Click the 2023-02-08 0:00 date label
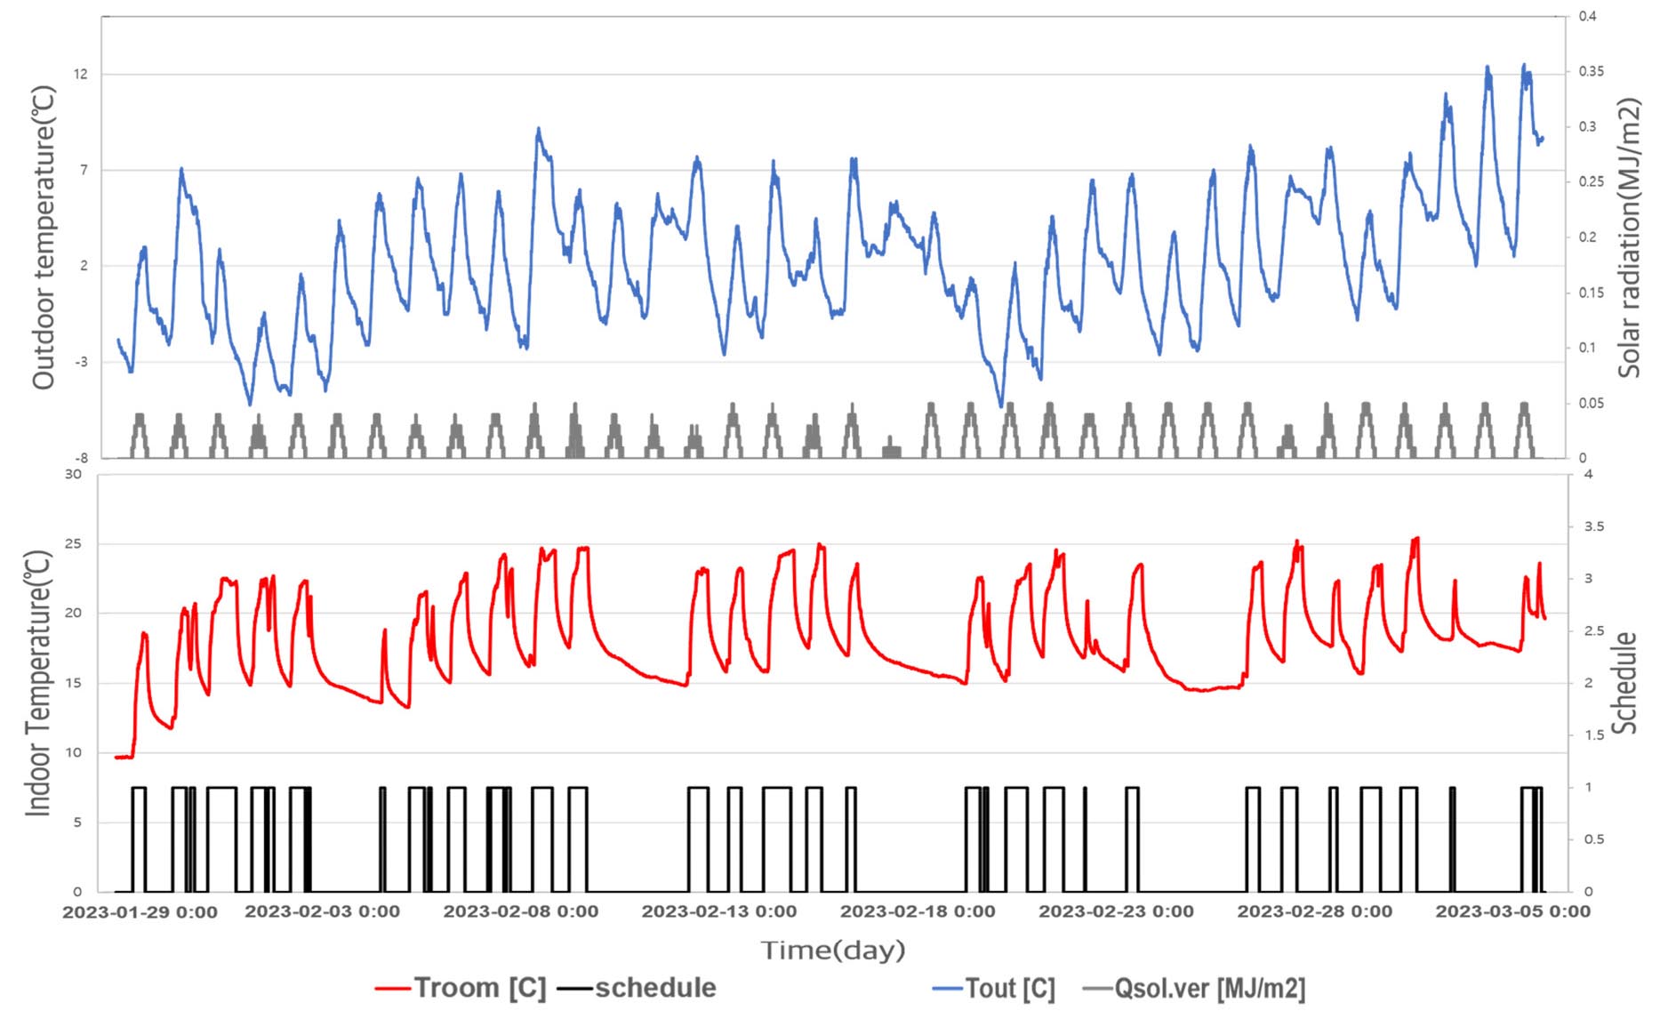This screenshot has width=1660, height=1019. click(520, 911)
